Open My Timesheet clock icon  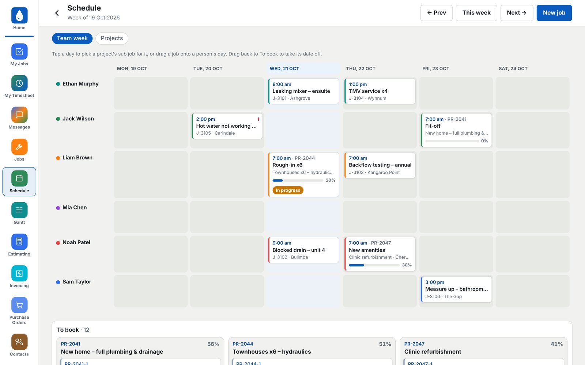click(x=19, y=83)
